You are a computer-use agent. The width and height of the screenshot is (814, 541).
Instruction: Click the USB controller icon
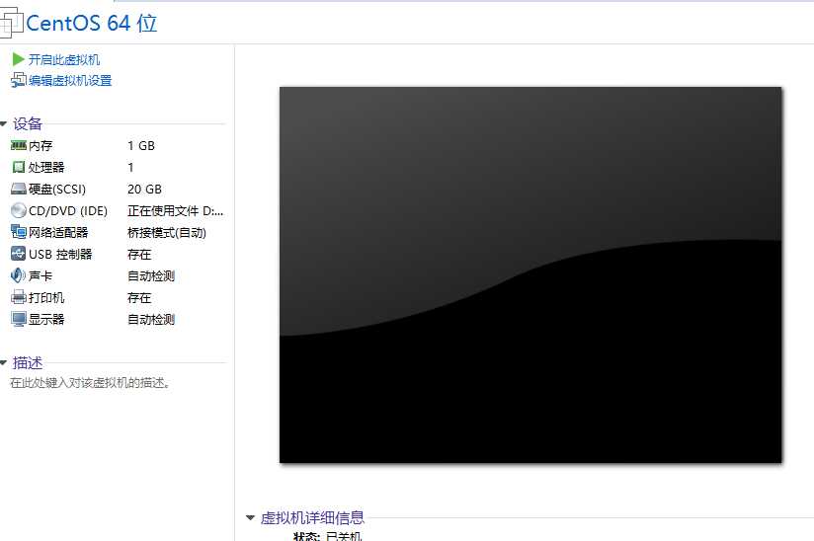click(18, 254)
